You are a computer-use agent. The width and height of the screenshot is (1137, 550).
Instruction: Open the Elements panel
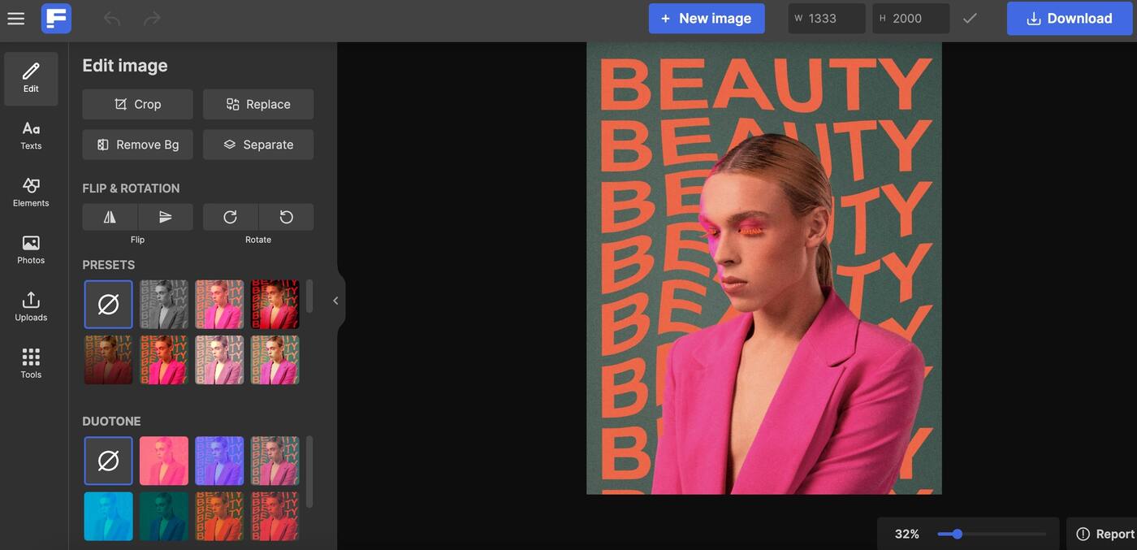(31, 193)
